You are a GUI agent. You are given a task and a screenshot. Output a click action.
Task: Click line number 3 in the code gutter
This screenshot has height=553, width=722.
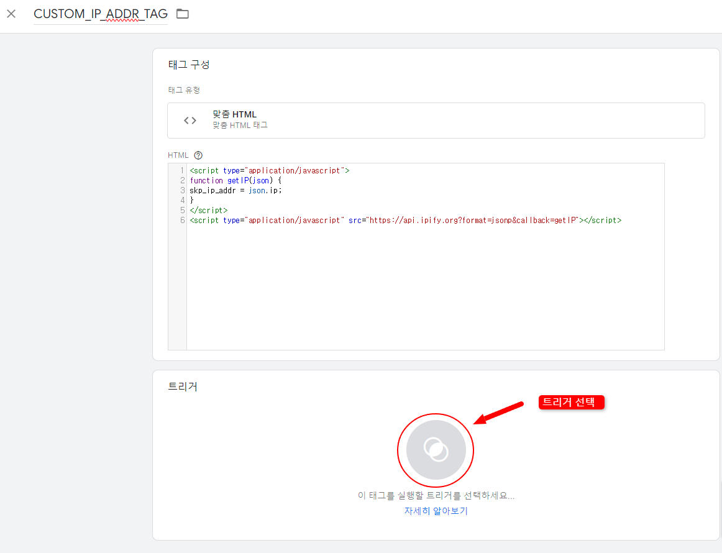pyautogui.click(x=181, y=190)
